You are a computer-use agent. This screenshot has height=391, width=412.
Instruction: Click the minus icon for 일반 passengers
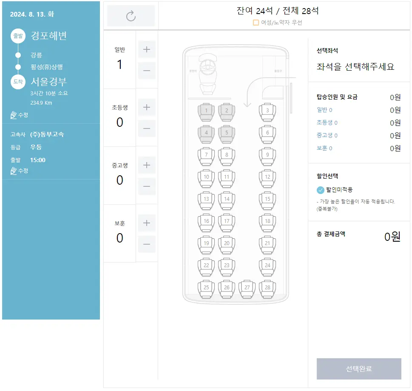(146, 71)
